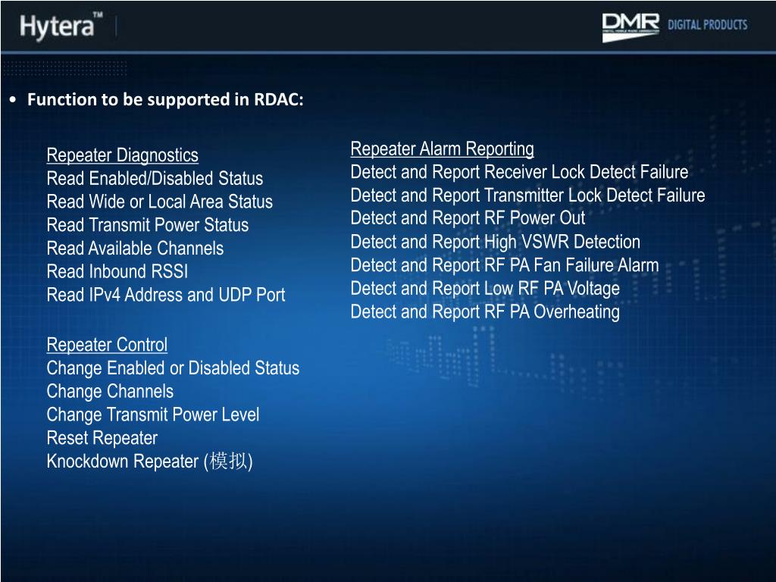Click Detect and Report RF PA Fan Failure Alarm

[x=504, y=265]
